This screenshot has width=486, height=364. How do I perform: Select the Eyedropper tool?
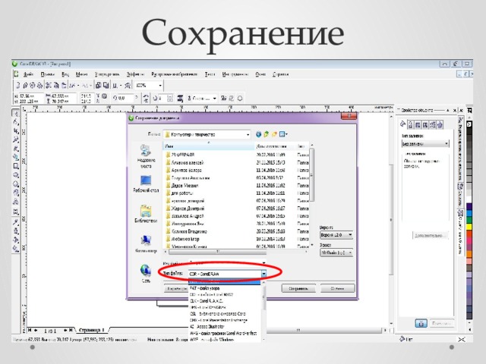point(15,221)
